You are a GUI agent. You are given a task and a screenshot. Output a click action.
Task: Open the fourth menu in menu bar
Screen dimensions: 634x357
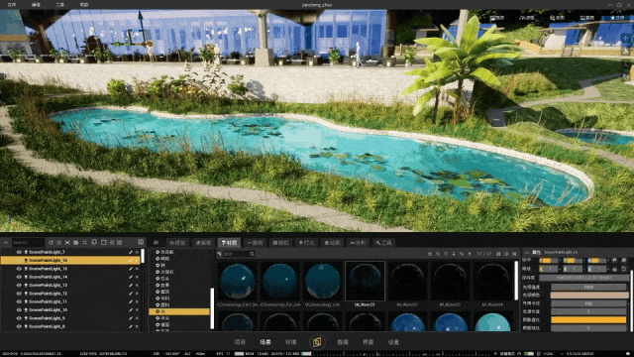(x=83, y=4)
